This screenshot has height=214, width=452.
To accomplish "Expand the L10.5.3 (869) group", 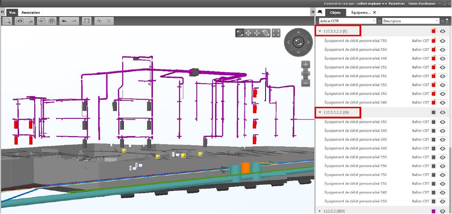I will coord(320,211).
